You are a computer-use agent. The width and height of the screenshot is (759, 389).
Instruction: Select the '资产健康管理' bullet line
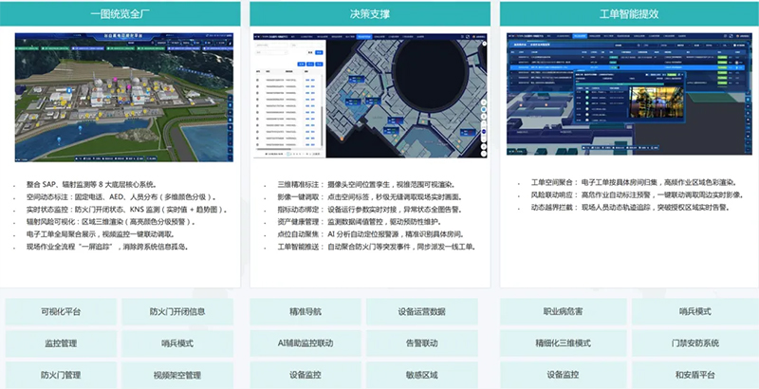tap(359, 223)
